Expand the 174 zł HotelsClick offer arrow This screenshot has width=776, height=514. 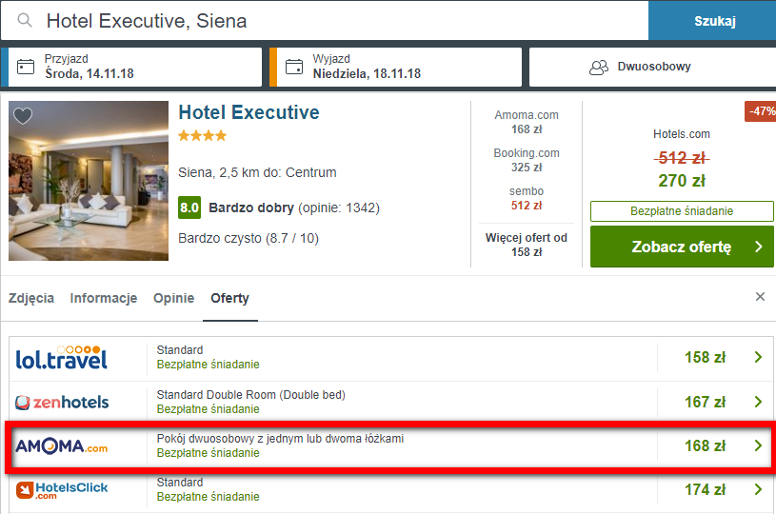[758, 489]
